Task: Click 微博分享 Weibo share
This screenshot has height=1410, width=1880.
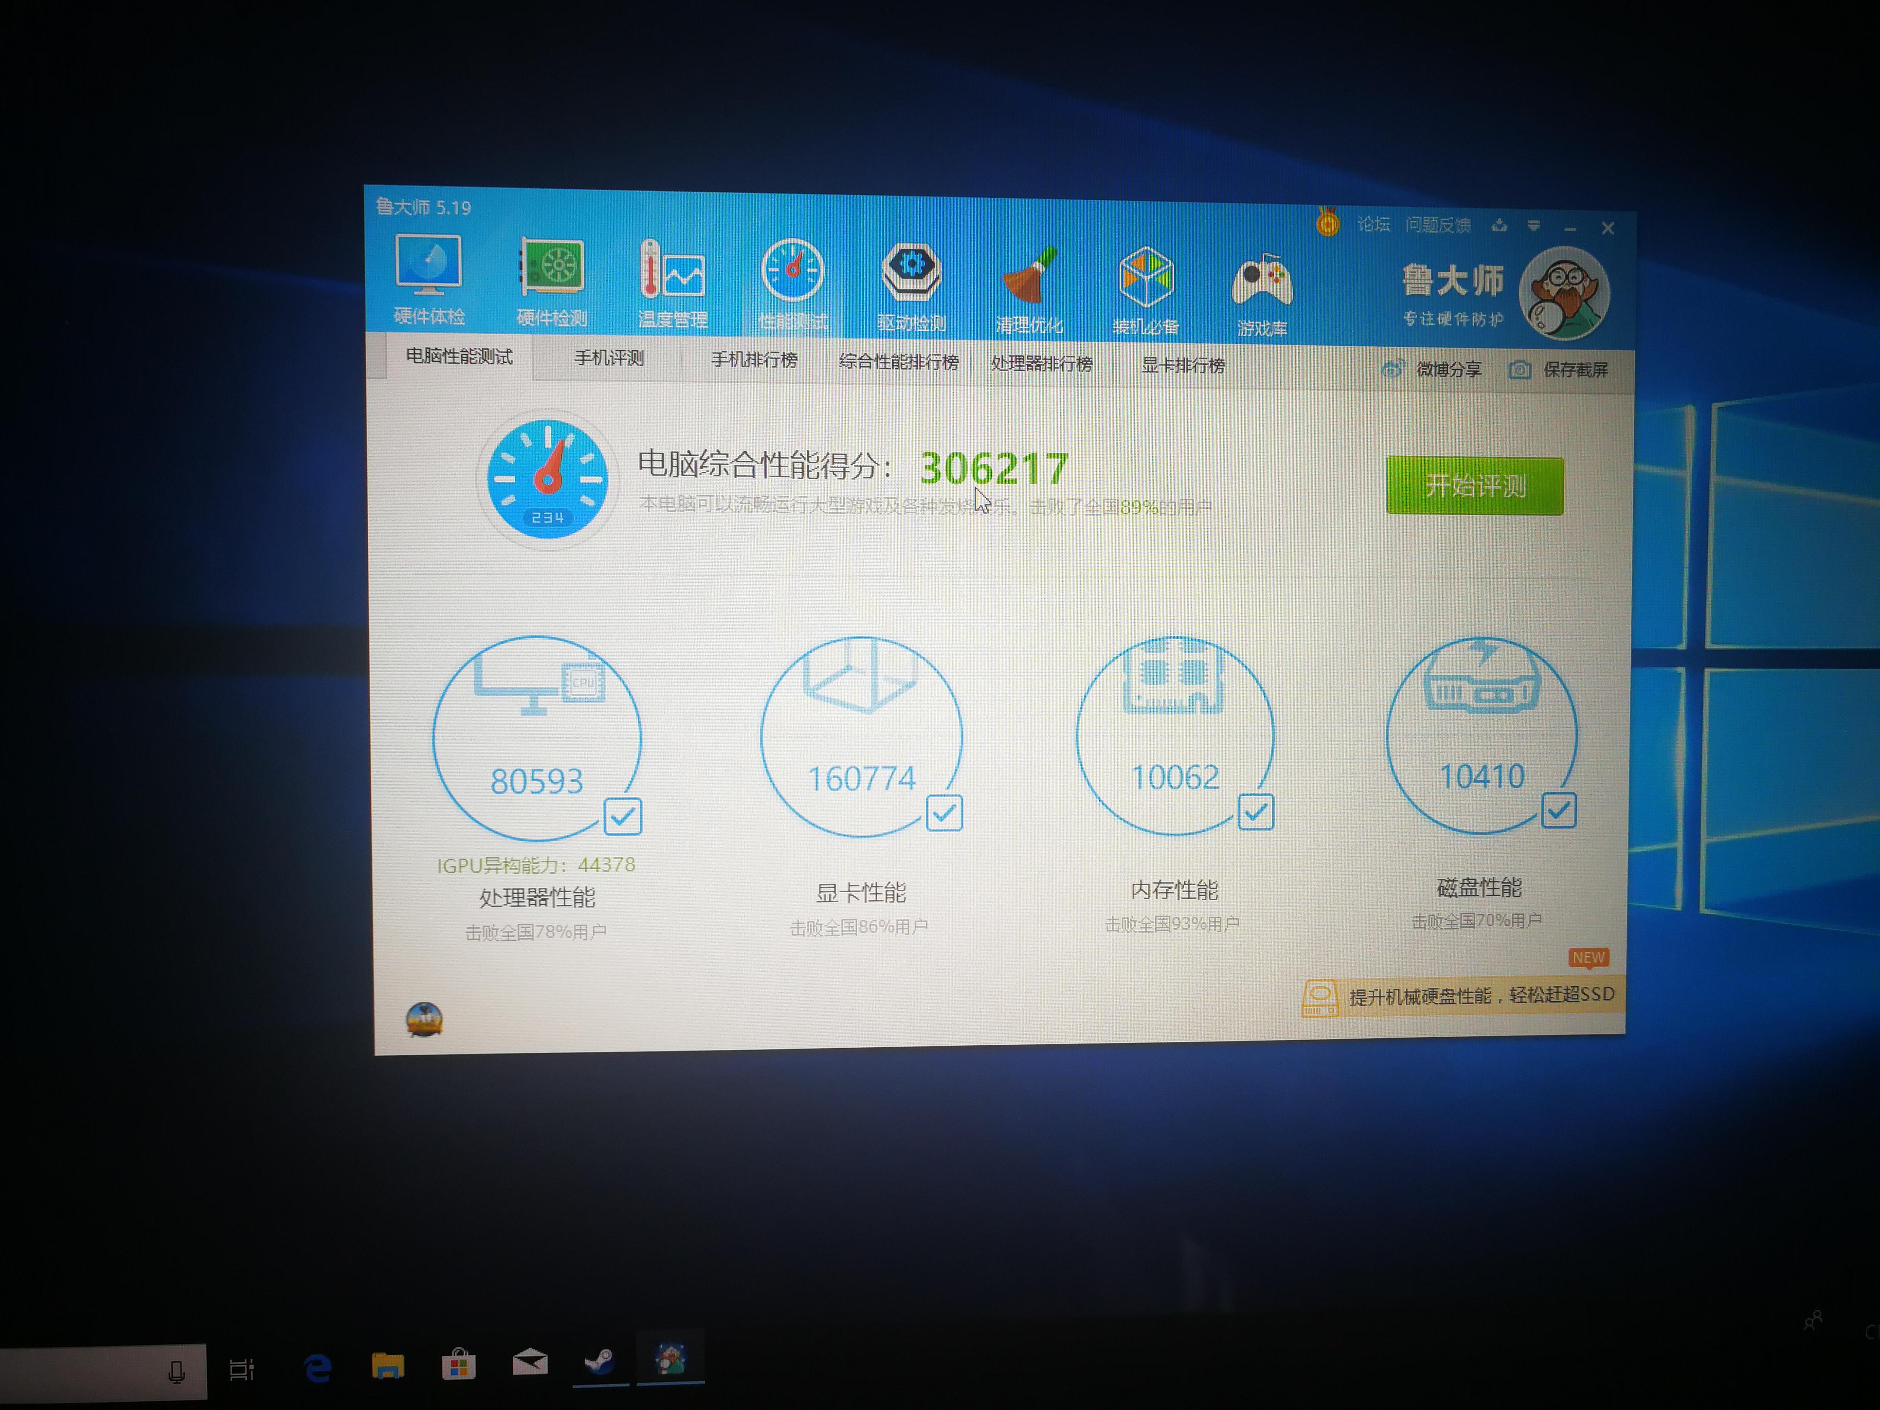Action: pyautogui.click(x=1431, y=369)
